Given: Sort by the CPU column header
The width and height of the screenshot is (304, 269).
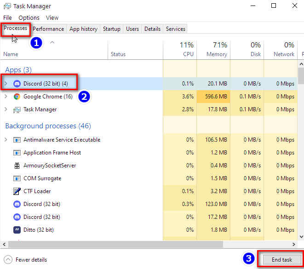Looking at the screenshot, I should click(180, 50).
